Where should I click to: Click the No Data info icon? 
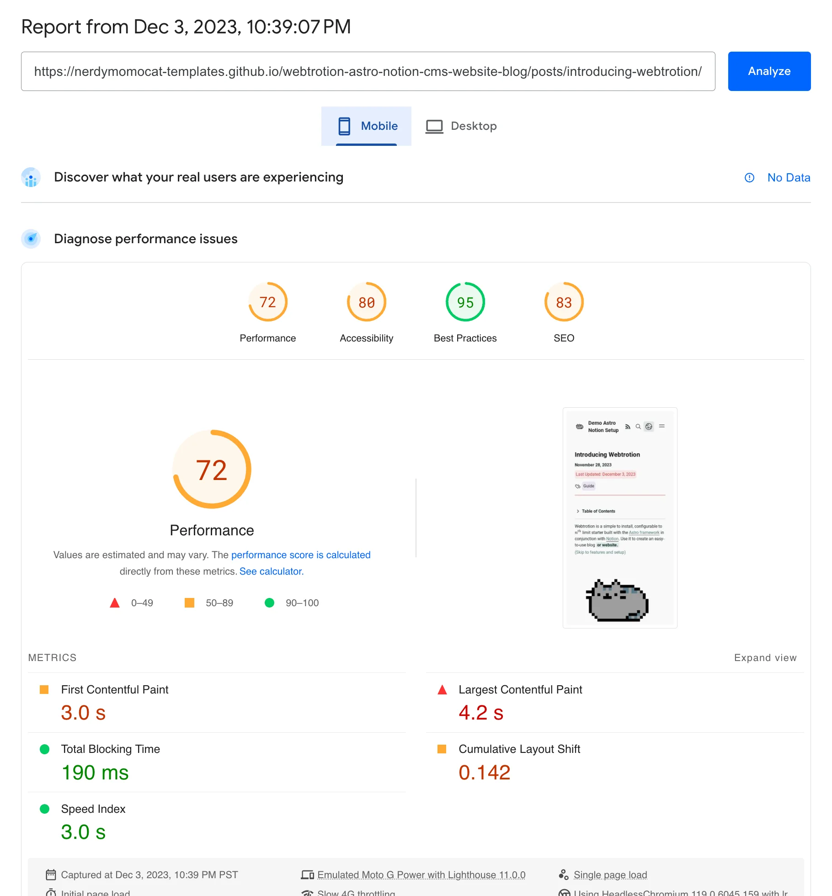coord(749,178)
